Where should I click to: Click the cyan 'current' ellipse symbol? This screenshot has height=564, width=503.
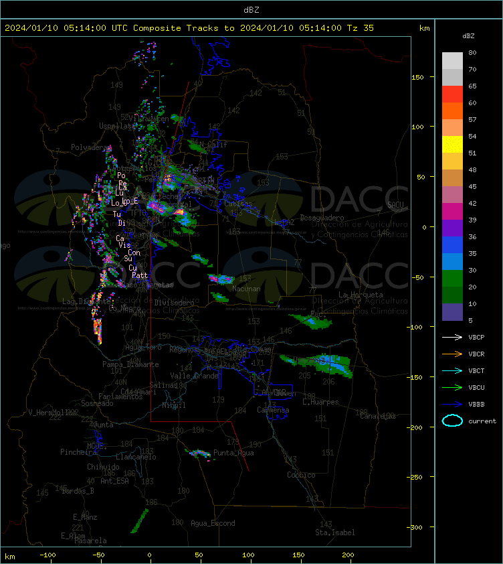coord(452,421)
